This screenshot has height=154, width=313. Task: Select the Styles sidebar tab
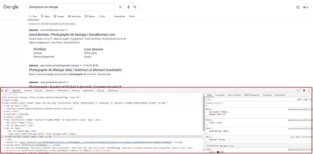point(209,95)
